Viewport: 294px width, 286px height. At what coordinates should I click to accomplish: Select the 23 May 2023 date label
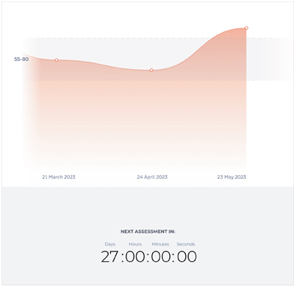232,177
